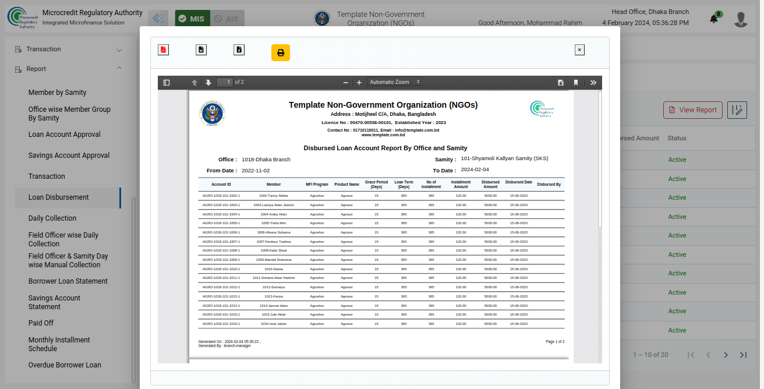This screenshot has height=389, width=764.
Task: Click the column edit icon beside View Report
Action: pyautogui.click(x=737, y=110)
